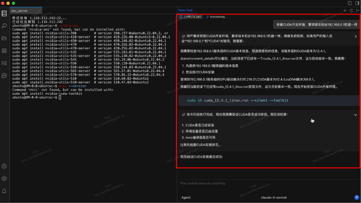The height and width of the screenshot is (203, 361).
Task: Close the dev_server tab
Action: click(39, 11)
